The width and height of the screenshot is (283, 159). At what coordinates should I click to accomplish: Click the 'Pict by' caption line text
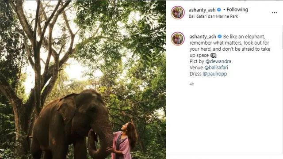click(x=197, y=61)
